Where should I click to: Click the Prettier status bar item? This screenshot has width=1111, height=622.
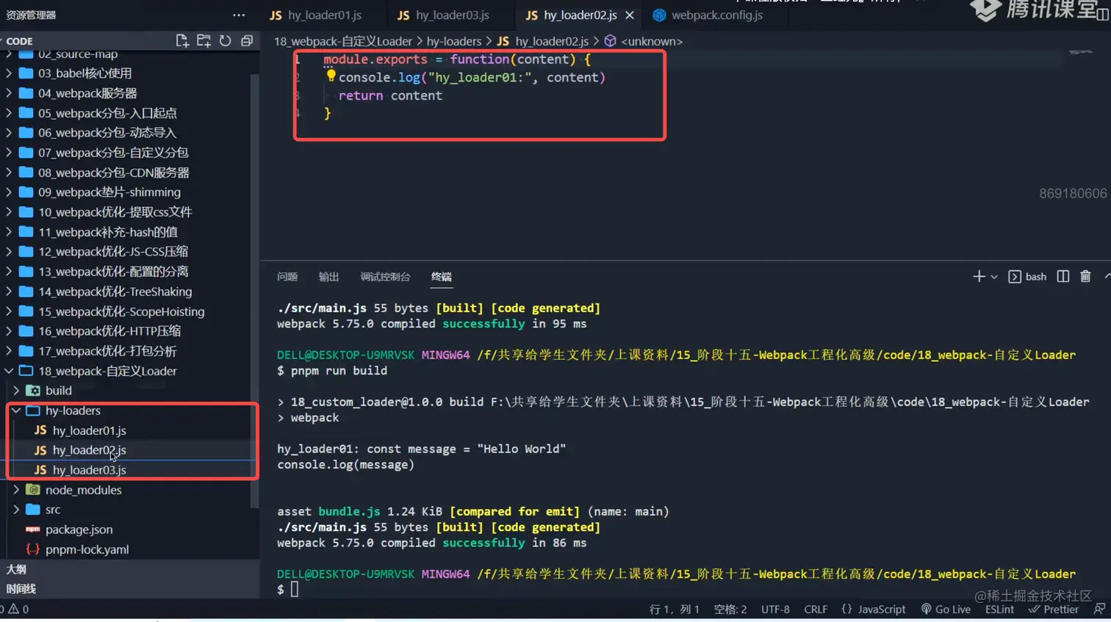pyautogui.click(x=1054, y=609)
